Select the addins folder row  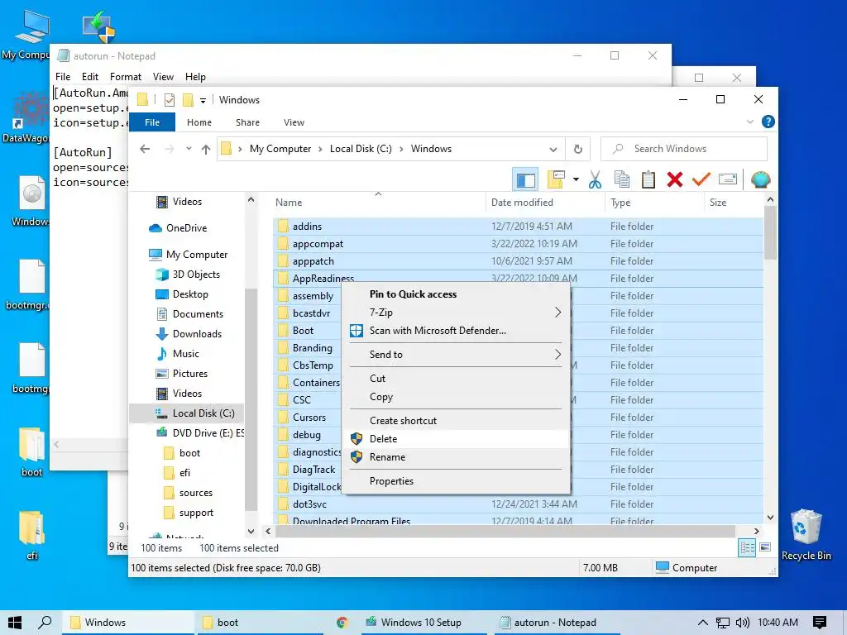click(518, 227)
